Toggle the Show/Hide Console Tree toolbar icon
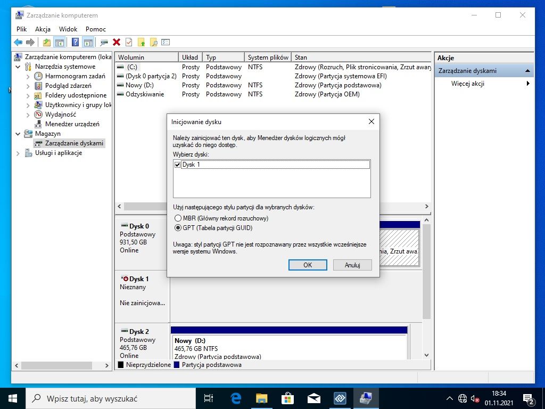The height and width of the screenshot is (409, 545). [60, 43]
